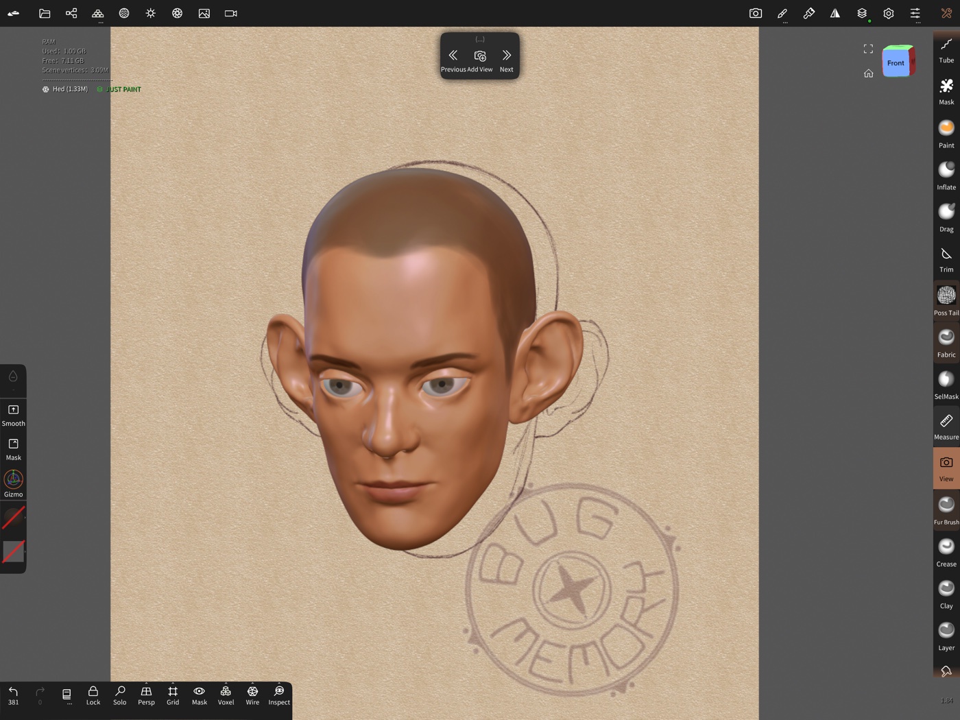960x720 pixels.
Task: Open the layers stack menu
Action: (862, 13)
